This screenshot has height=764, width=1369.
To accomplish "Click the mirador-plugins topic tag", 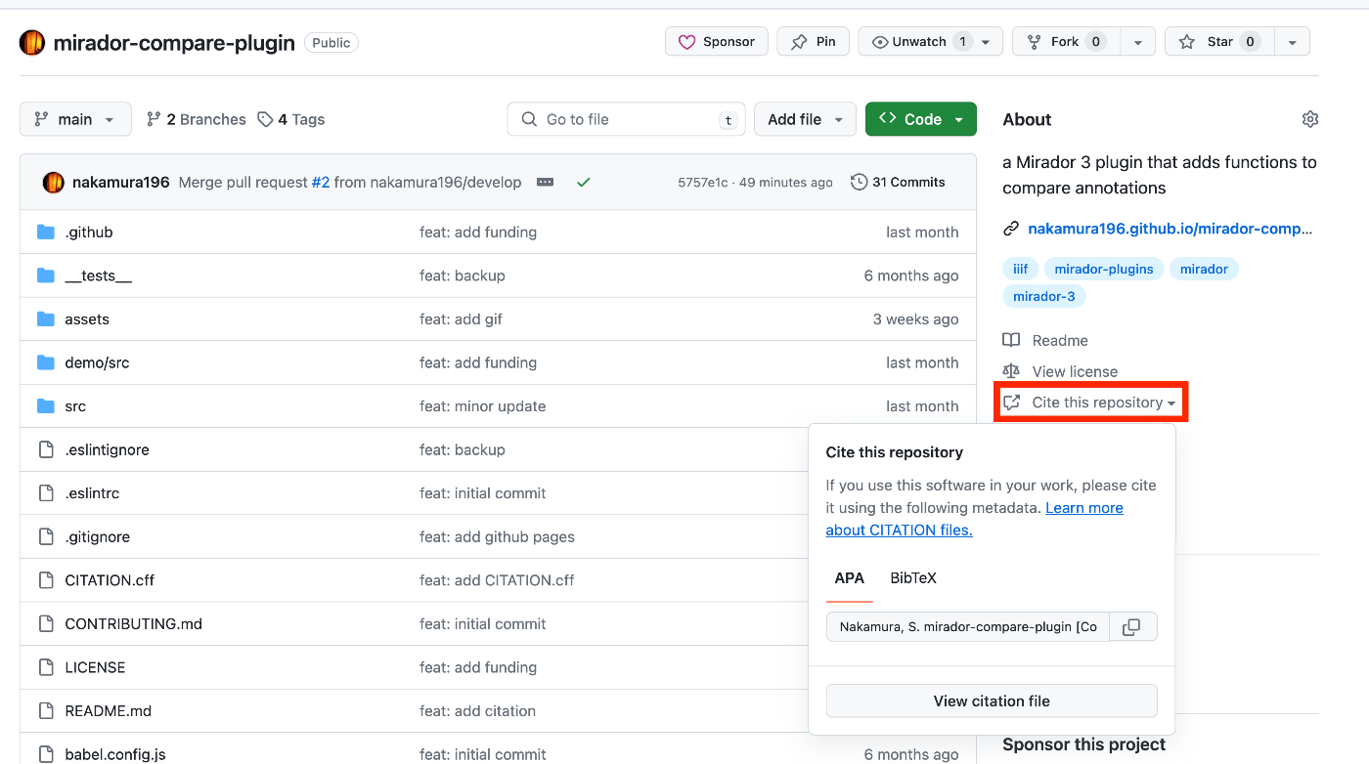I will 1104,269.
